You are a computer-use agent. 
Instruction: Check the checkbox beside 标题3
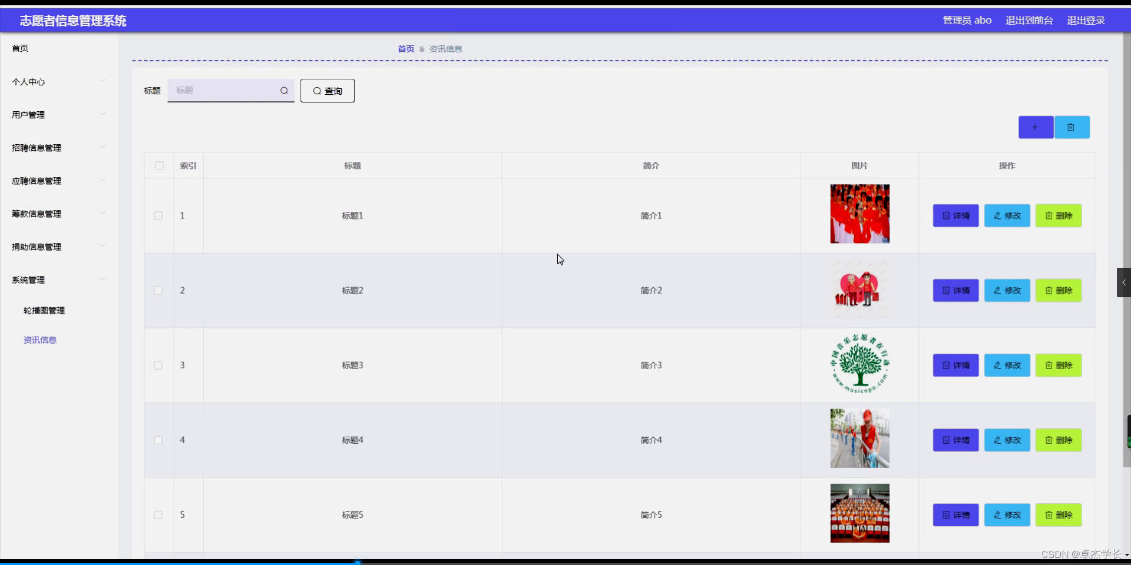[158, 365]
